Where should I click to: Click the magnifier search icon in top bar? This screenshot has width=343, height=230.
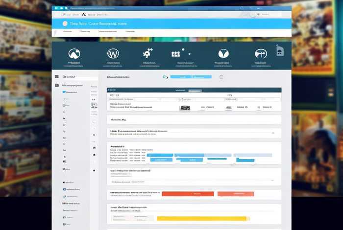pyautogui.click(x=242, y=8)
